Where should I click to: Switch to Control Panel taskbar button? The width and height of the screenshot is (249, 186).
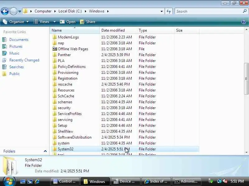(x=65, y=181)
